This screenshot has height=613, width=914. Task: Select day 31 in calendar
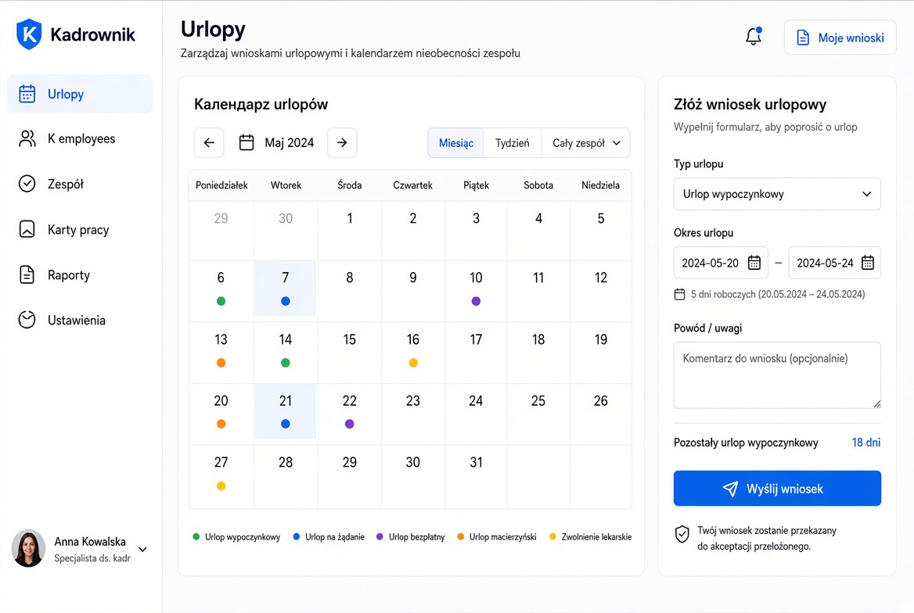[x=477, y=475]
